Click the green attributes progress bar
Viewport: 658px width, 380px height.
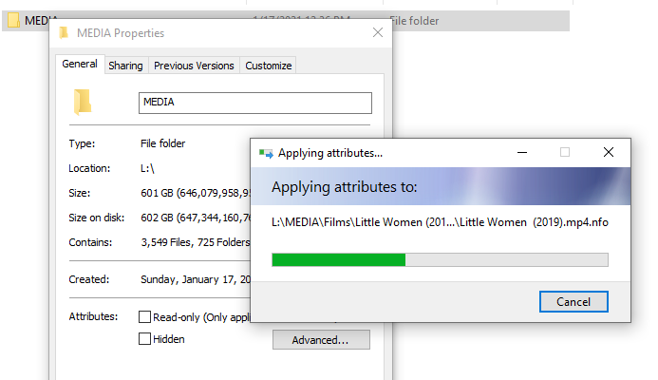(440, 259)
